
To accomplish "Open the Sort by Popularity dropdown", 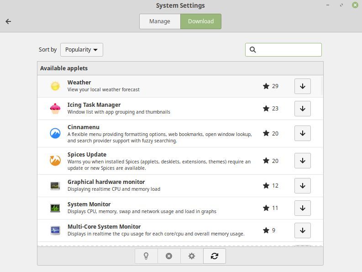I will (x=82, y=50).
